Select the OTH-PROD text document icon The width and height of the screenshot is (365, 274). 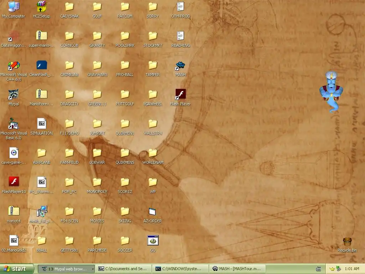point(180,6)
